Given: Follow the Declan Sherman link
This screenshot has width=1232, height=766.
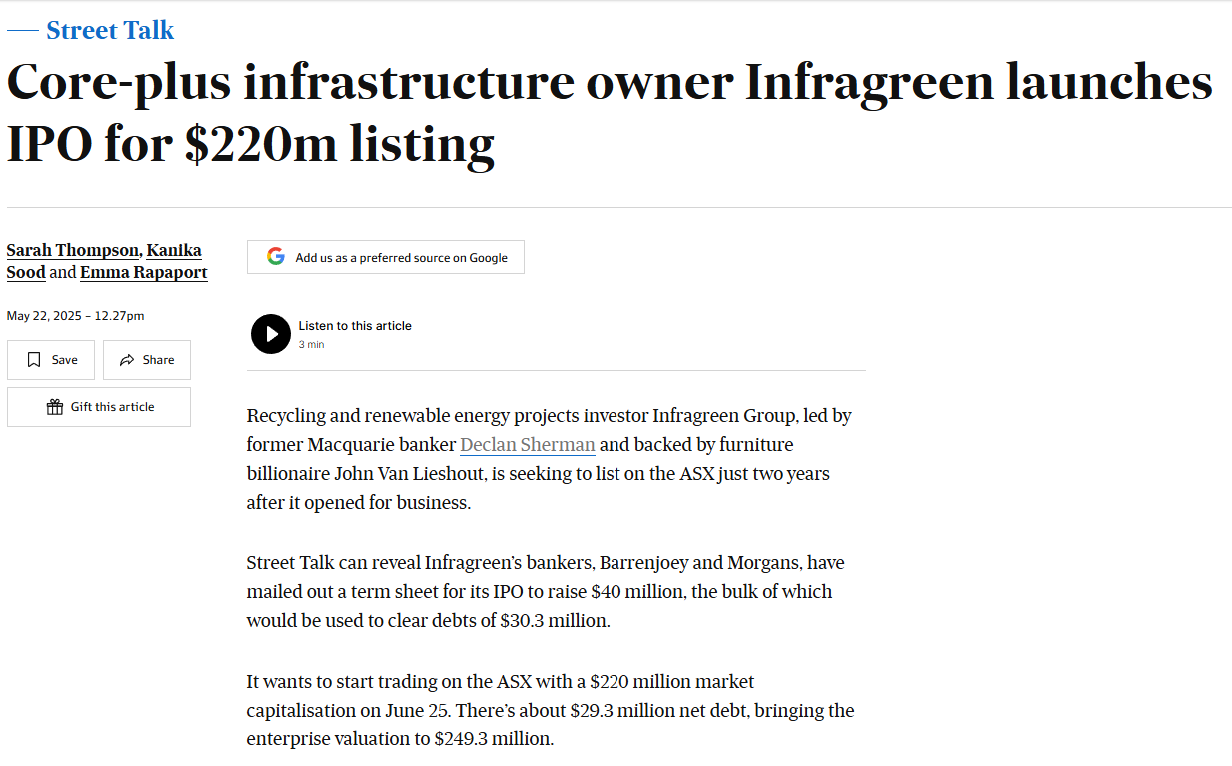Looking at the screenshot, I should pyautogui.click(x=528, y=444).
